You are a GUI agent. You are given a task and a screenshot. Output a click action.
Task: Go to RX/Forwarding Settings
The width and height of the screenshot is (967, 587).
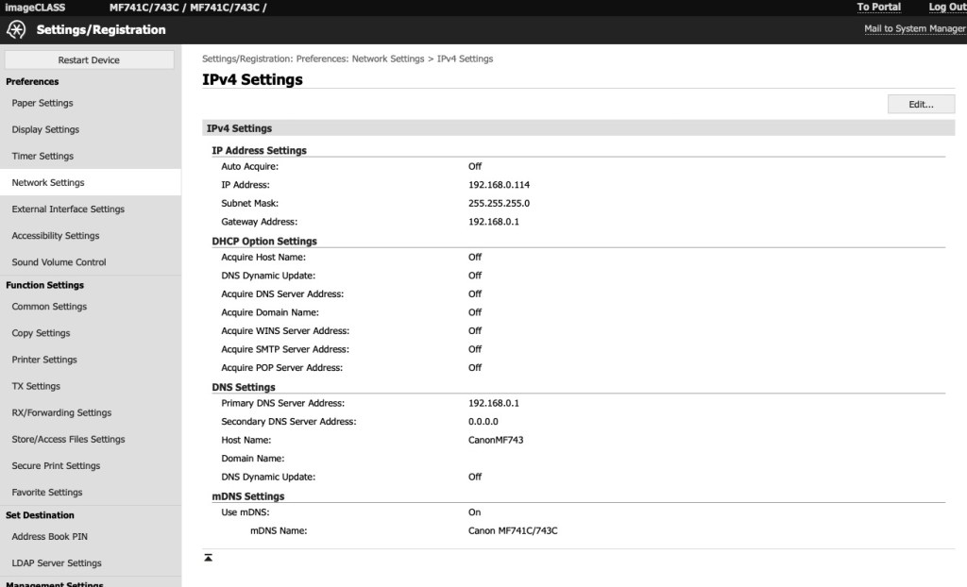61,412
